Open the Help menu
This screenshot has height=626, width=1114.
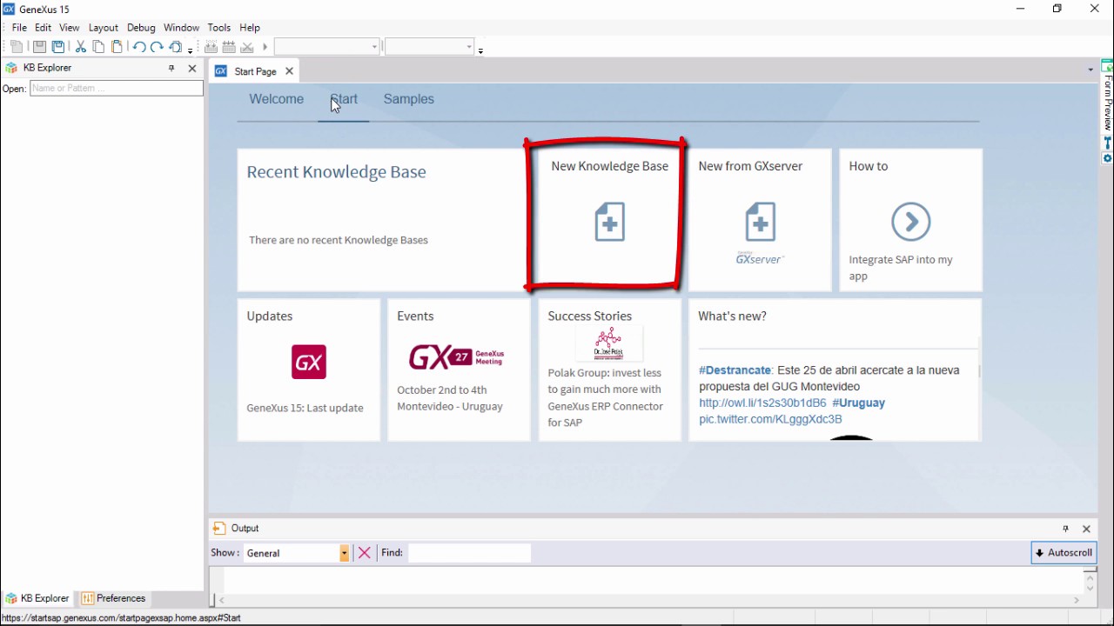pos(250,28)
